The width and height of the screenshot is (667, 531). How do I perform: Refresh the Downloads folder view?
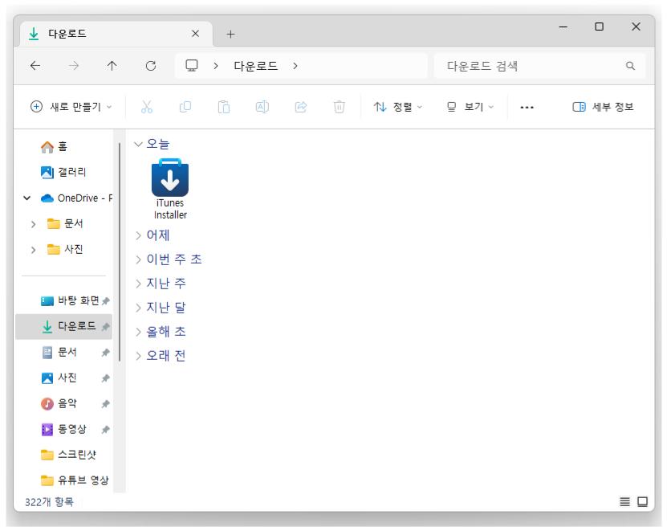click(x=151, y=66)
